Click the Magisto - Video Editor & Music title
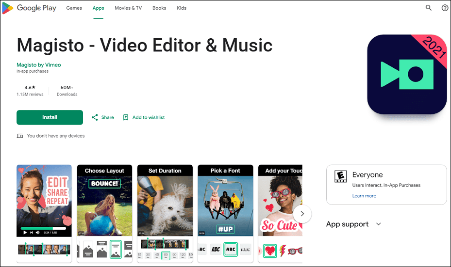 [x=145, y=46]
